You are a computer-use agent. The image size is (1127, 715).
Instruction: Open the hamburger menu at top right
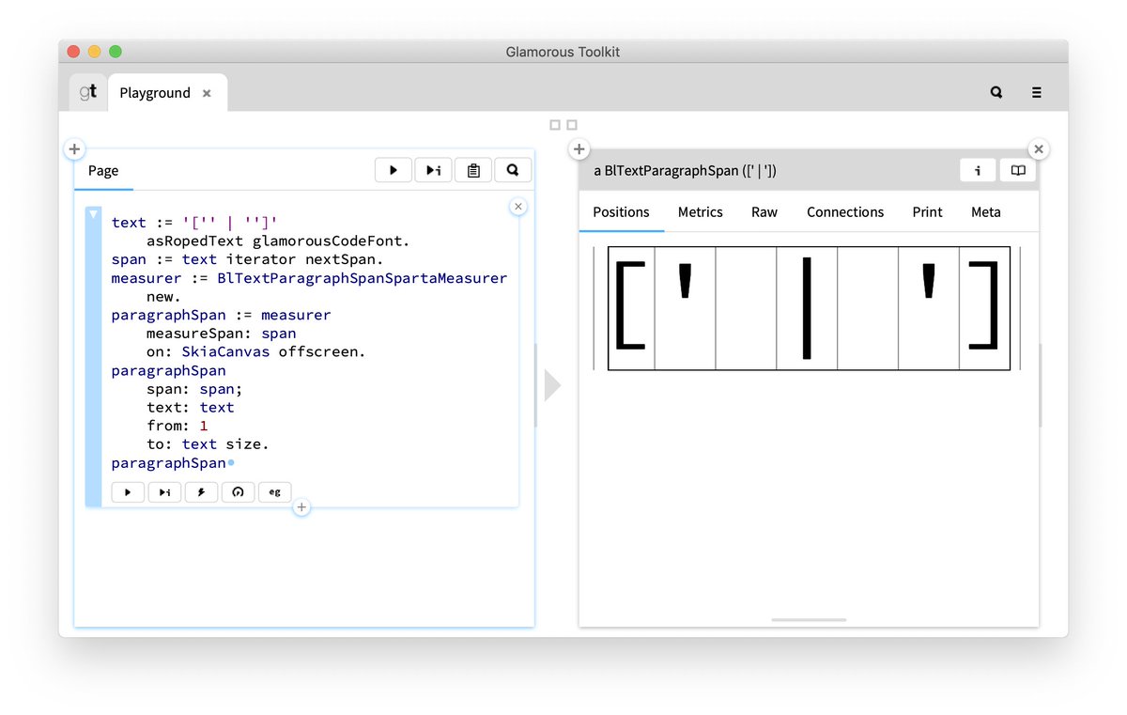click(x=1037, y=92)
